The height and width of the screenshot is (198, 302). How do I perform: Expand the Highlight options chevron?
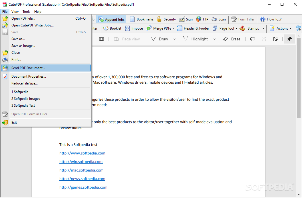pyautogui.click(x=215, y=39)
